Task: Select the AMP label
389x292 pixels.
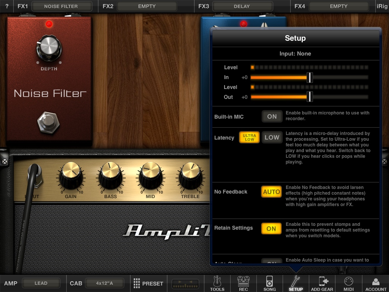Action: coord(11,283)
